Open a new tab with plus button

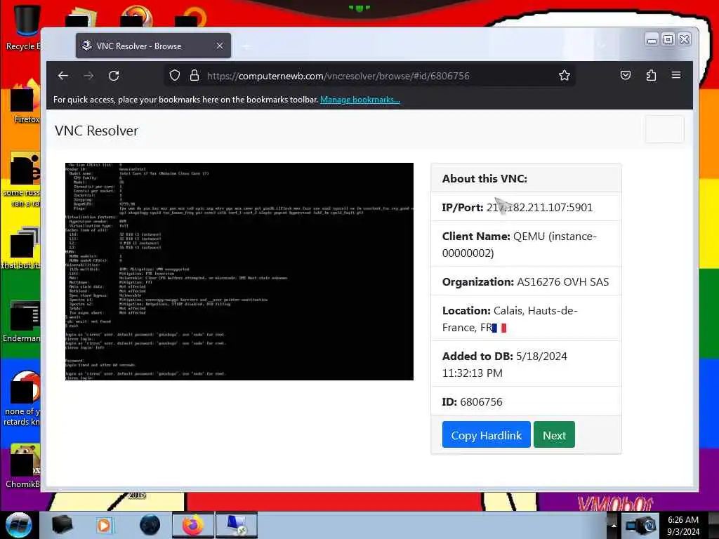(246, 46)
